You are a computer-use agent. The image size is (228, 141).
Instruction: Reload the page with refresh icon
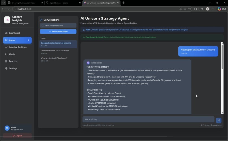9,9
